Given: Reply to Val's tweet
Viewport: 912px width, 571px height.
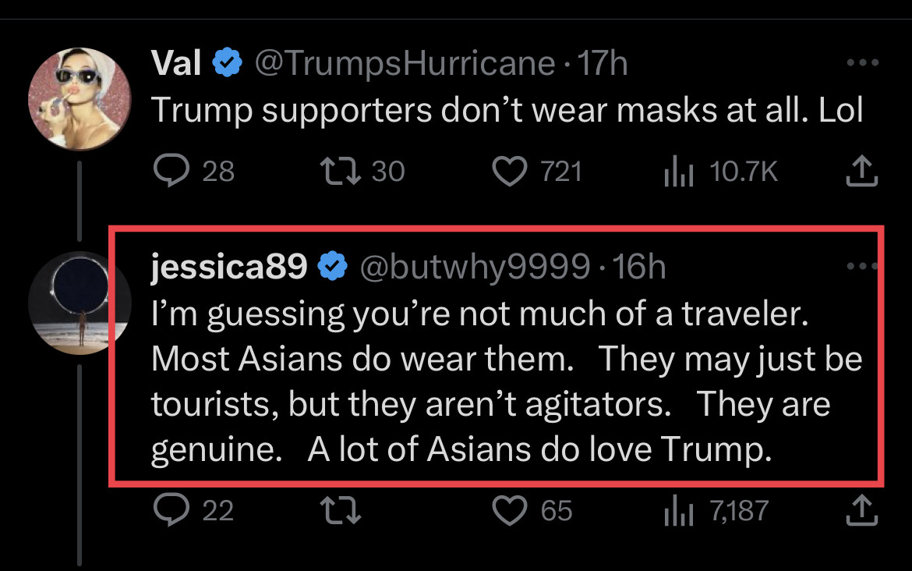Looking at the screenshot, I should (x=168, y=172).
